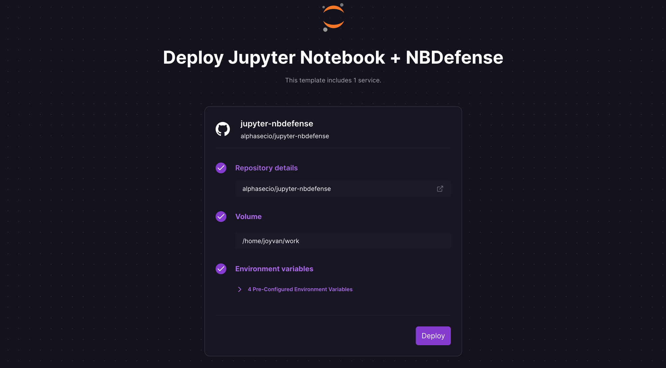
Task: Click the GitHub octocat avatar in the service card
Action: [222, 129]
